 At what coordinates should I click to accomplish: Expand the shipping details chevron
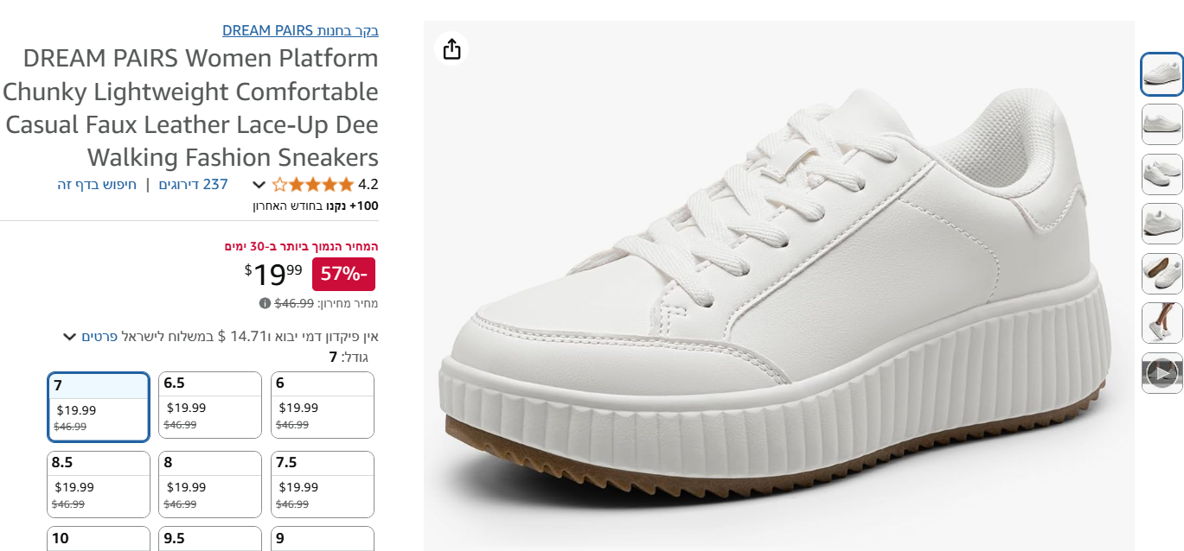pyautogui.click(x=70, y=337)
